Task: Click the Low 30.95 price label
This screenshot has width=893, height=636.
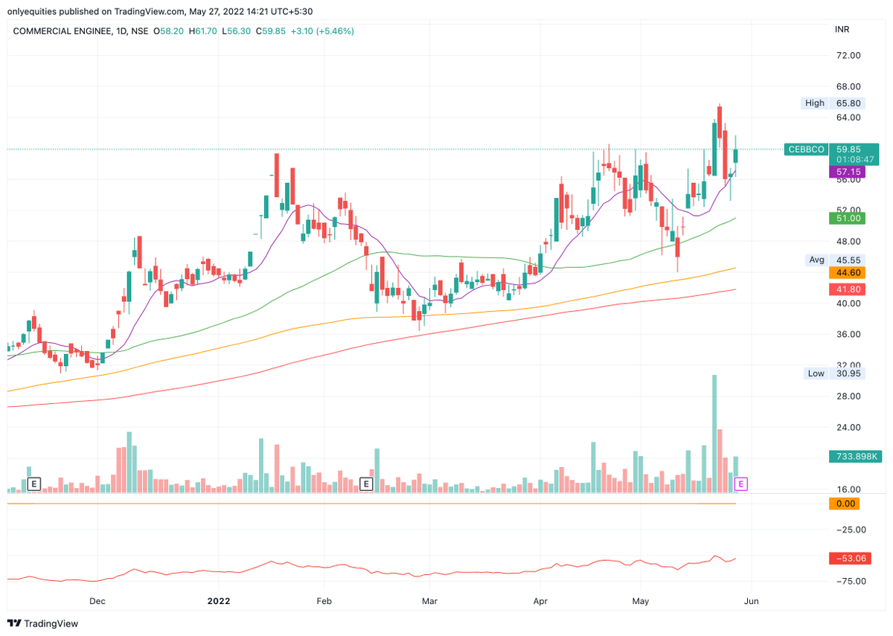Action: click(833, 373)
